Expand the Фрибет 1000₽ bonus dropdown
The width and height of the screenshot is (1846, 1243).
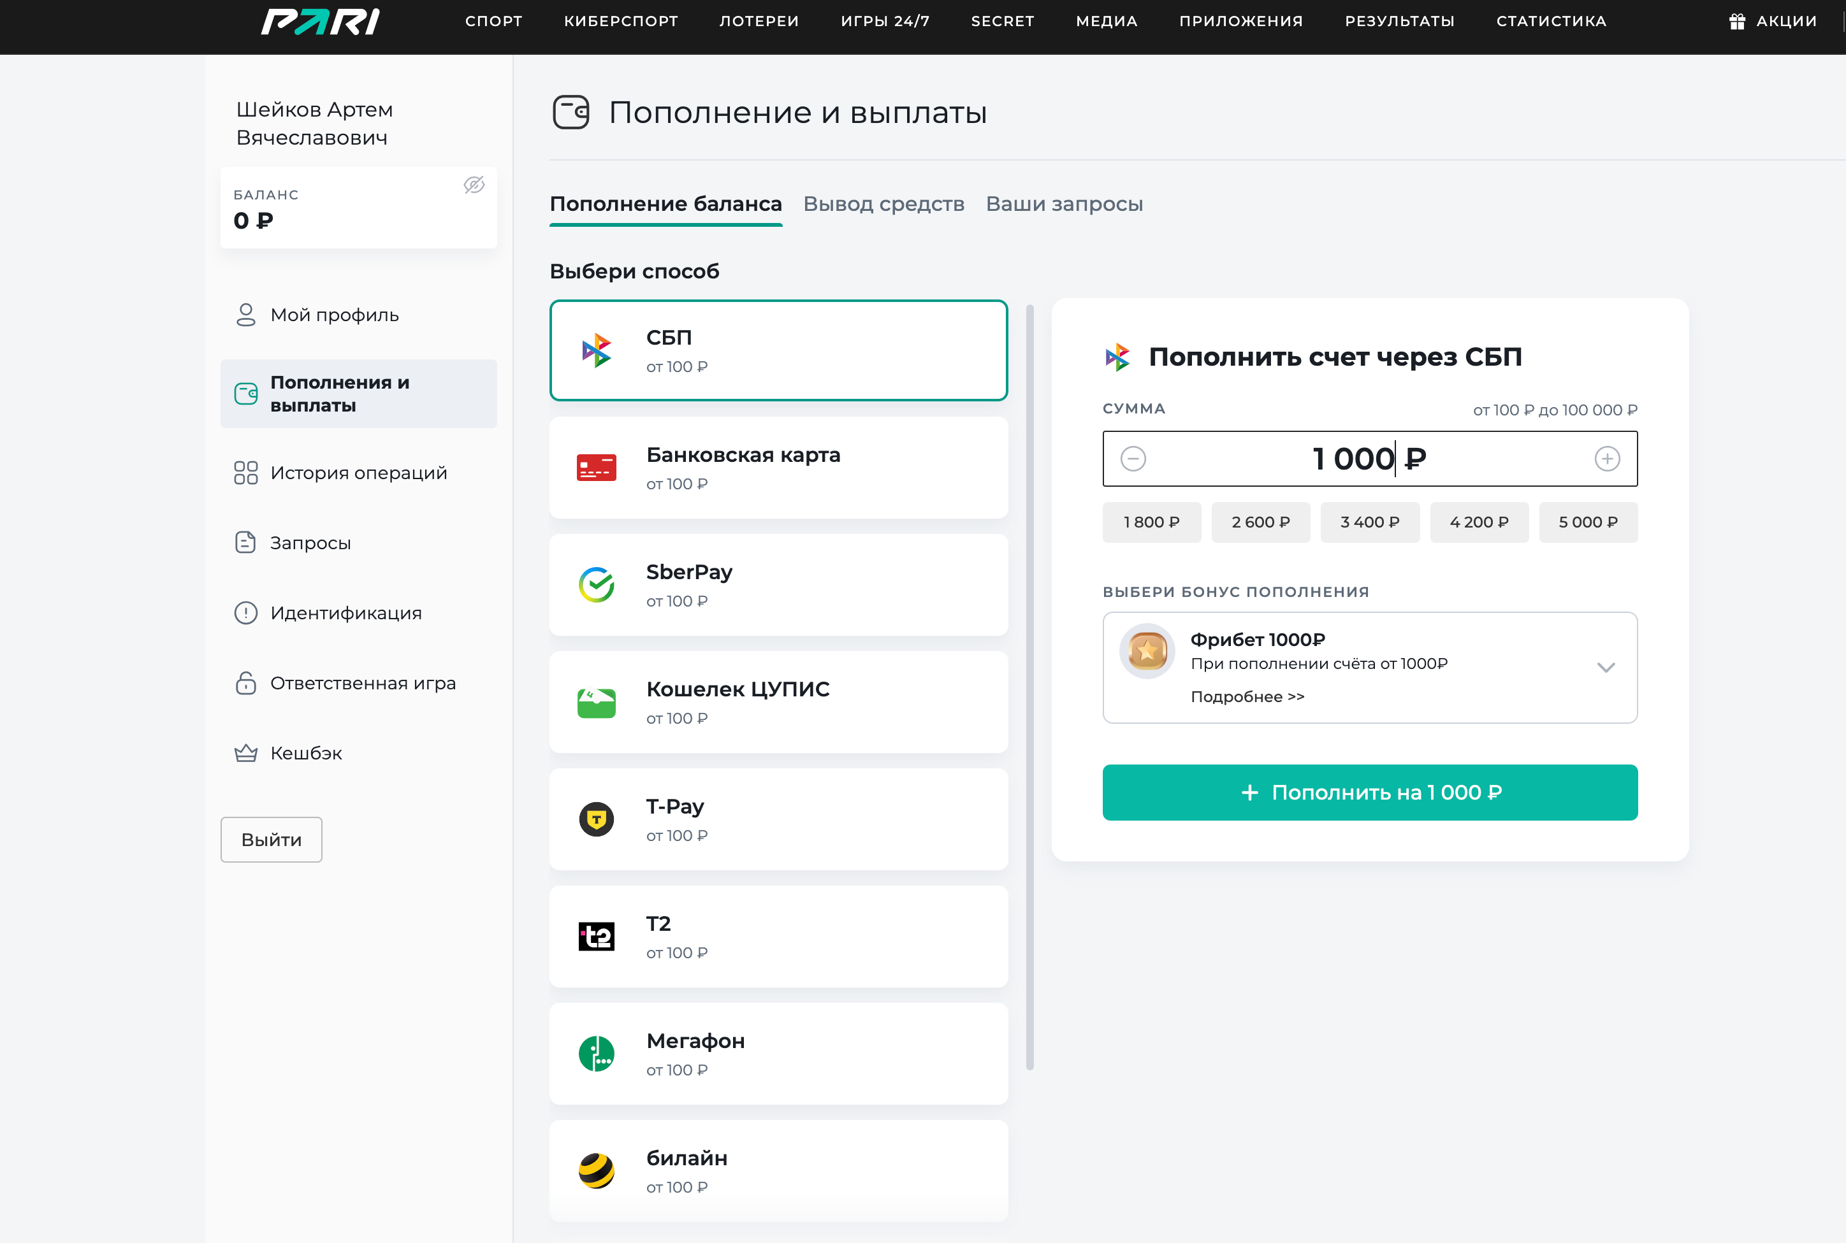point(1606,668)
